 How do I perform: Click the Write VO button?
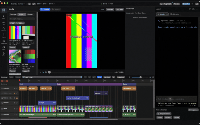tap(168, 117)
